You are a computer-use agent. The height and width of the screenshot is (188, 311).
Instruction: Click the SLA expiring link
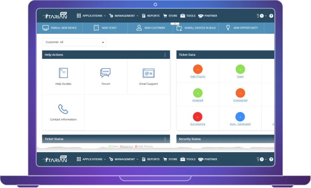coord(197,124)
